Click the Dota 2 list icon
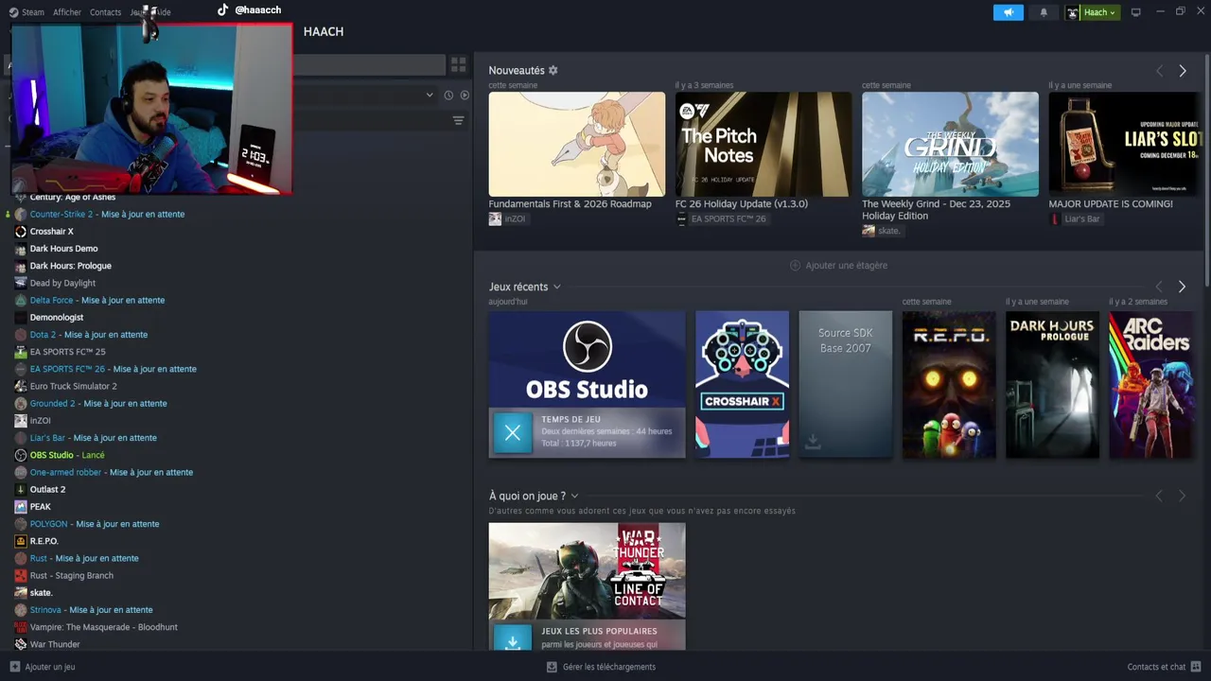This screenshot has height=681, width=1211. 21,335
